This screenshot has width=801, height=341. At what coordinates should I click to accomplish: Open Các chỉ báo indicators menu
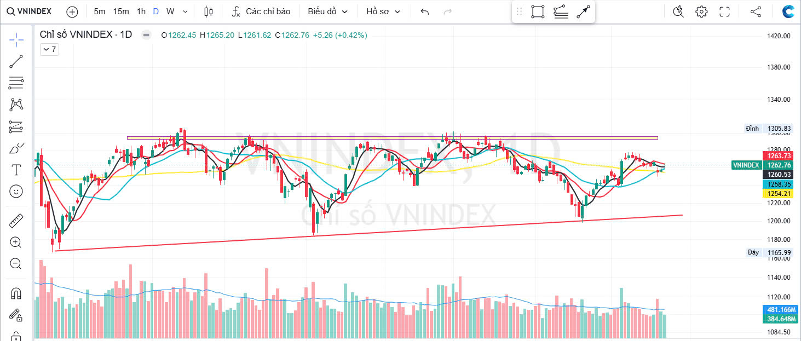click(x=261, y=11)
